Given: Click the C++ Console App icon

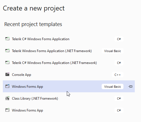Looking at the screenshot, I should (7, 74).
